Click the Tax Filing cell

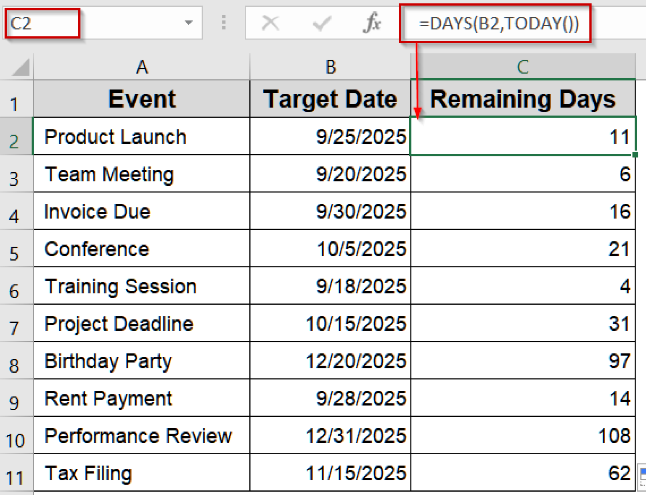coord(141,473)
